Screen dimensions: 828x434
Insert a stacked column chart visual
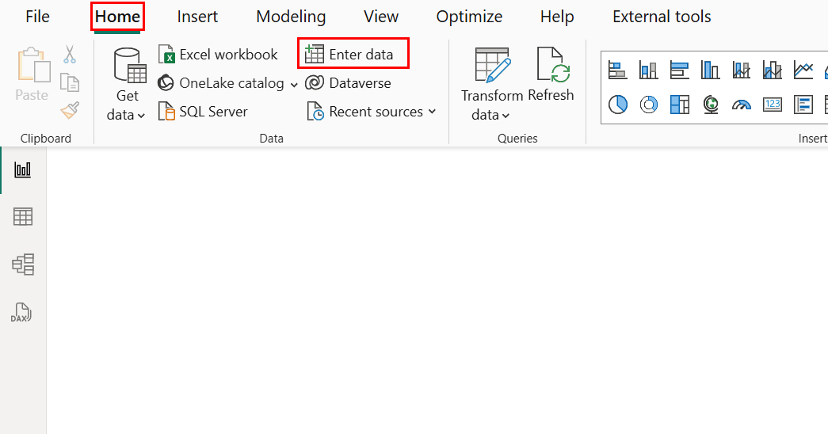tap(648, 70)
